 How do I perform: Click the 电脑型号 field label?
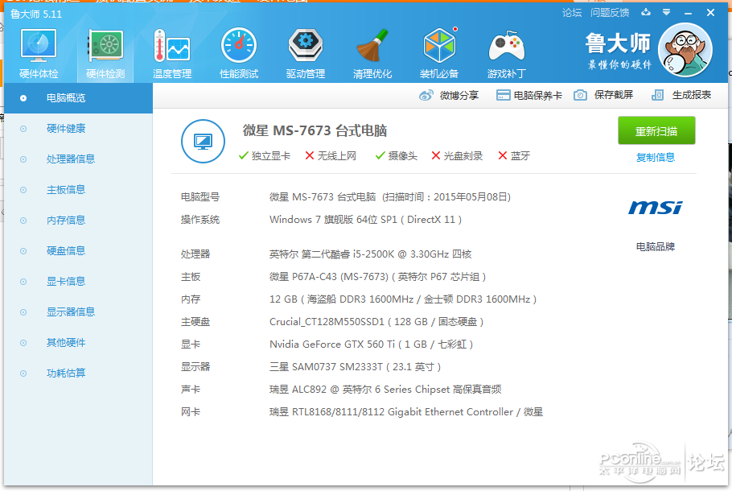coord(200,196)
